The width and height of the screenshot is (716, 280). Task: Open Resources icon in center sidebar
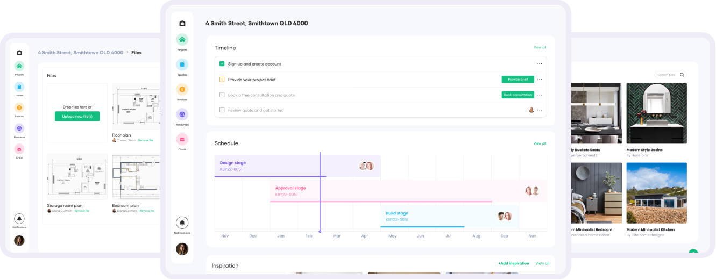pyautogui.click(x=182, y=114)
